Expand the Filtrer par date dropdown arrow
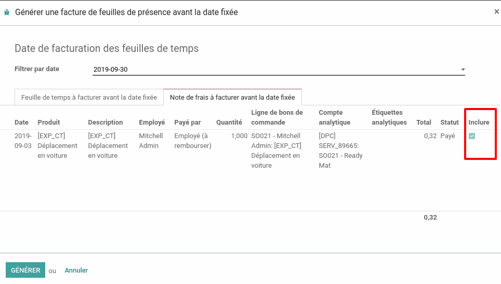Viewport: 501px width, 284px height. (x=463, y=69)
